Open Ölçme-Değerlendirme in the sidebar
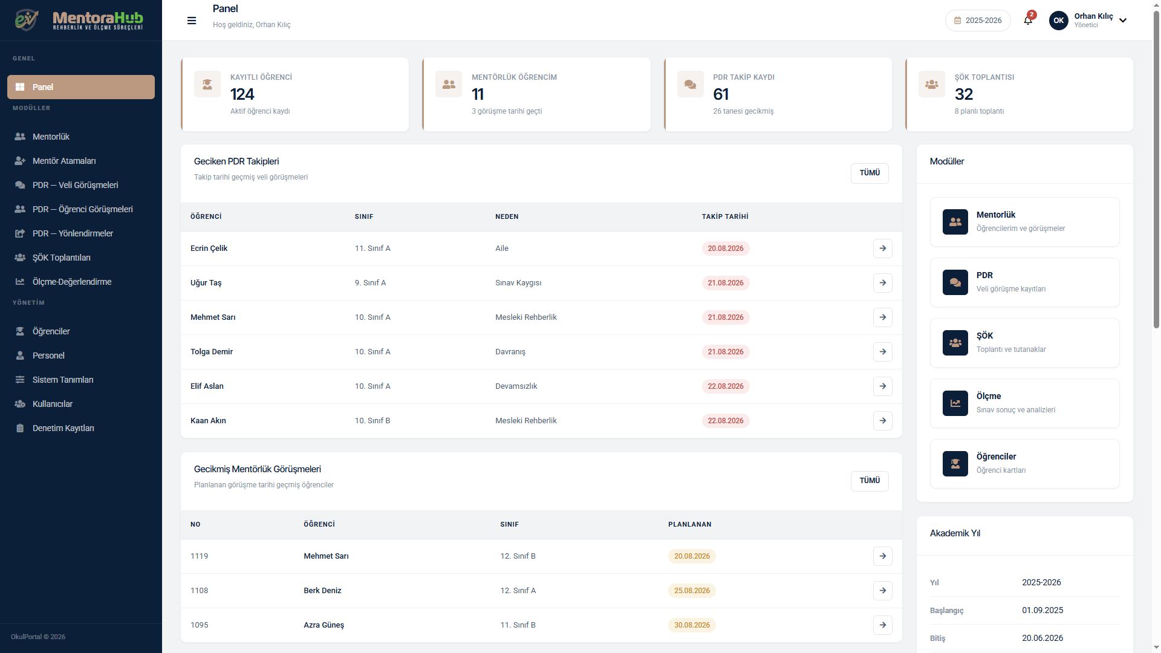 [81, 282]
